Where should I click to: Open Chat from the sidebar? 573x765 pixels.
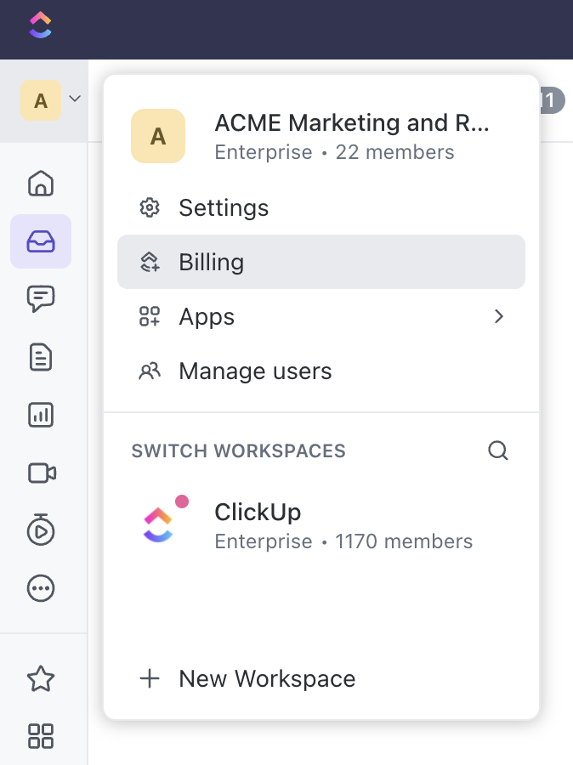41,298
